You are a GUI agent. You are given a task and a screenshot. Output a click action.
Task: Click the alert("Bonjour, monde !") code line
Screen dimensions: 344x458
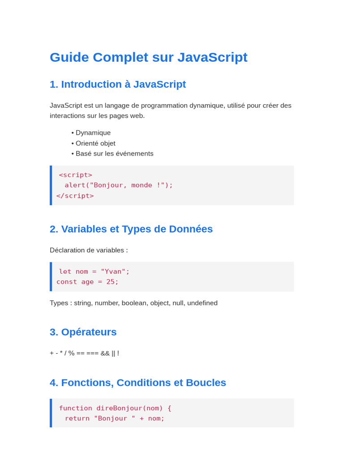119,185
